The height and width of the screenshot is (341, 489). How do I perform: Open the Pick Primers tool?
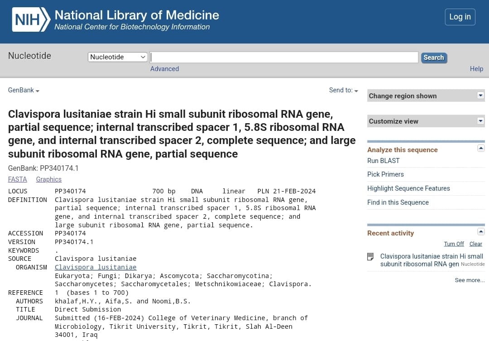coord(385,174)
